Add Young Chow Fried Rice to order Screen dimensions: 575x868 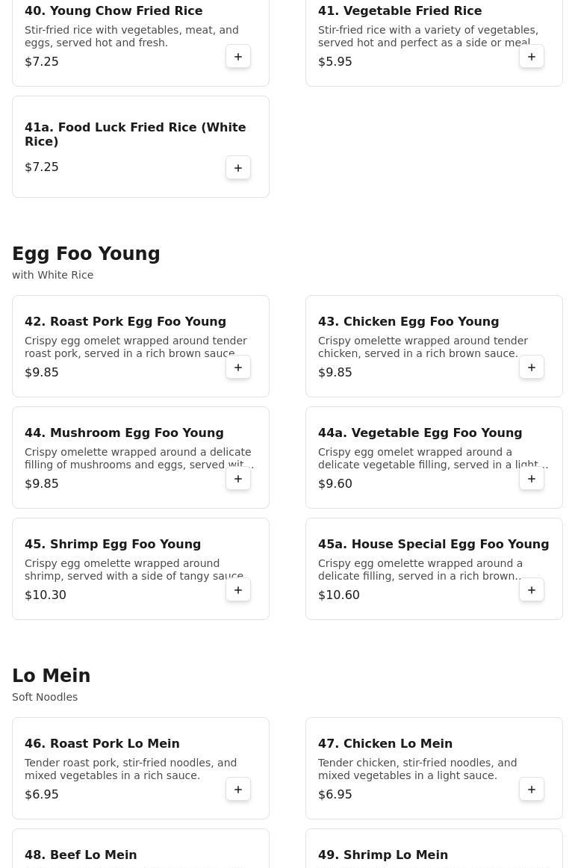[238, 57]
